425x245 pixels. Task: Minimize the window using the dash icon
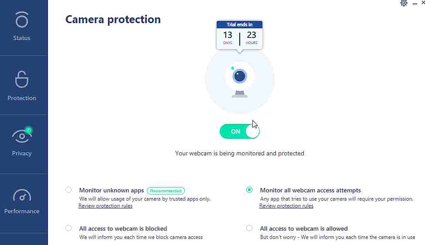[415, 4]
